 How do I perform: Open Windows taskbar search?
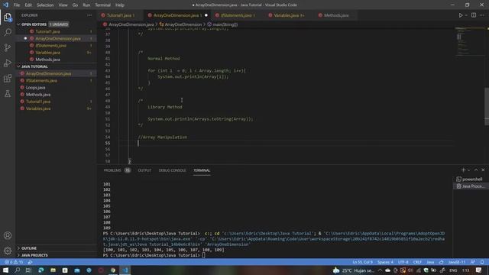(x=17, y=270)
